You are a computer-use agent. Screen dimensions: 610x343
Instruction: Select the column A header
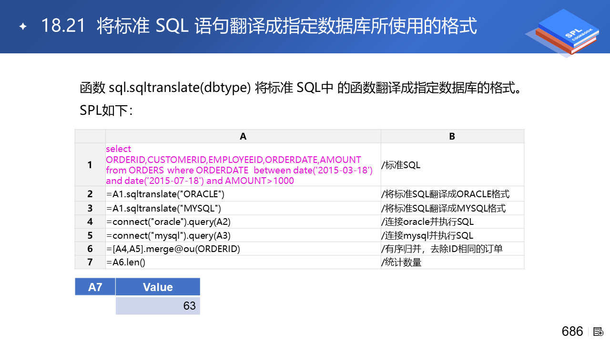pos(243,136)
